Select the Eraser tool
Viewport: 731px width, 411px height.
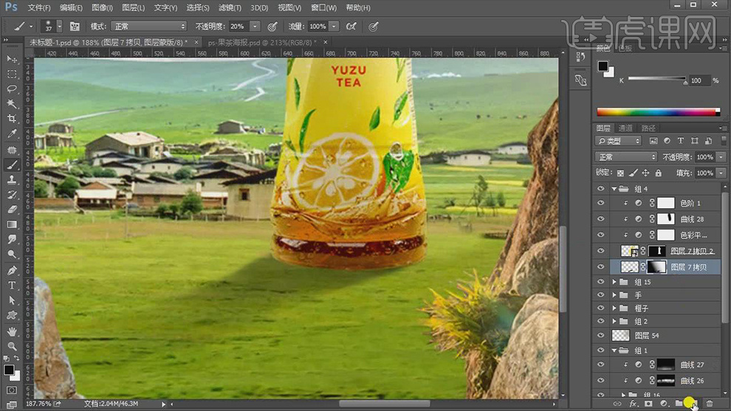click(12, 210)
